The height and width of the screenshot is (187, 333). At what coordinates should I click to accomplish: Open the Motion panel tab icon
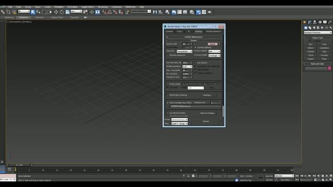[320, 22]
